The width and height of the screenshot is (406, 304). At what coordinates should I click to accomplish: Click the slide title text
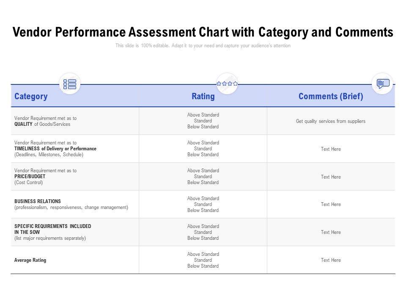click(x=203, y=32)
